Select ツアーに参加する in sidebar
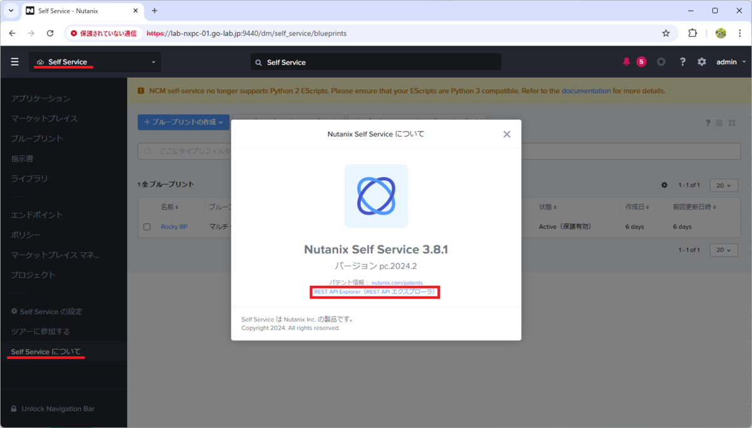 [x=41, y=331]
